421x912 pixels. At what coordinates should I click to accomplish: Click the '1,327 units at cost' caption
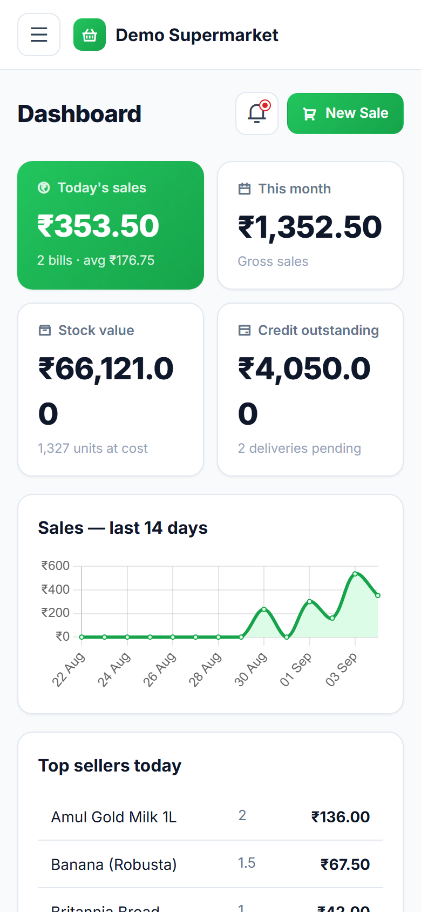(x=93, y=448)
